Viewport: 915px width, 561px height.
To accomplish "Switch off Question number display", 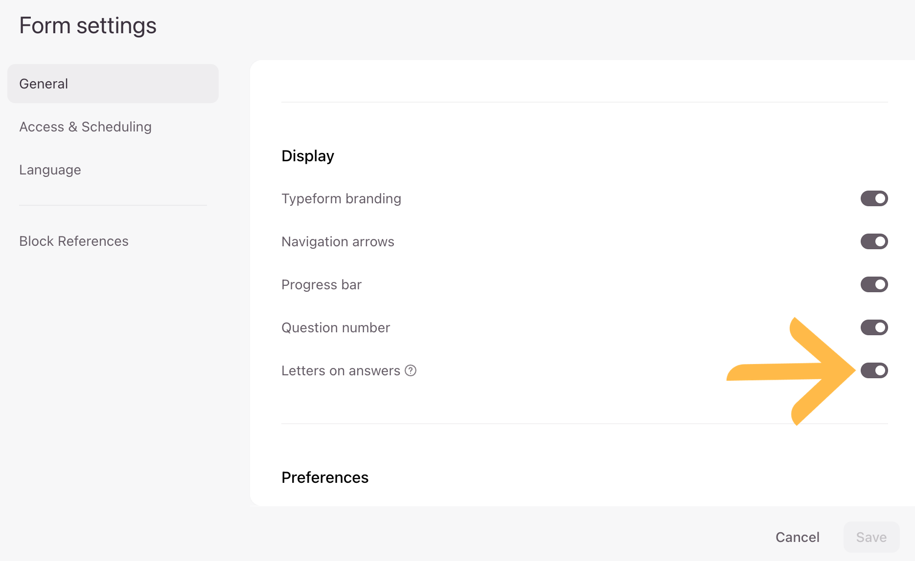I will pyautogui.click(x=874, y=327).
